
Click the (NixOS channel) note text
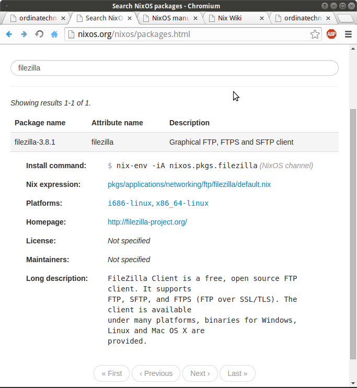[286, 166]
